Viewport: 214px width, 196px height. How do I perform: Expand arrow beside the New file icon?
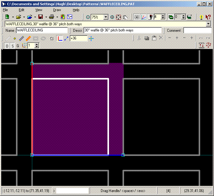pyautogui.click(x=13, y=17)
